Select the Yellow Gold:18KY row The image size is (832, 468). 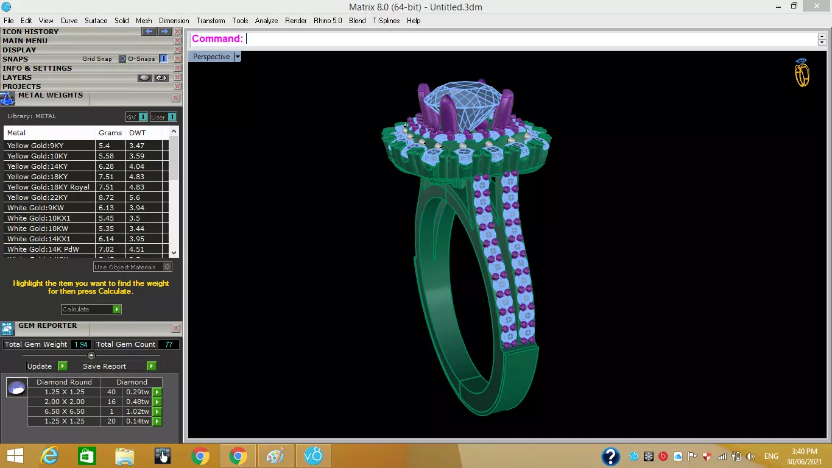[x=86, y=177]
